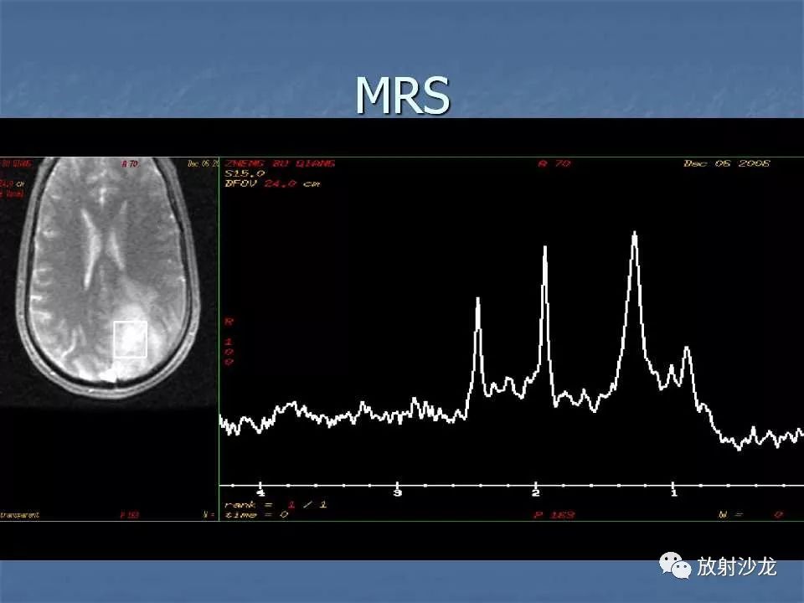
Task: Click the white voxel box on the brain MRI
Action: 131,339
